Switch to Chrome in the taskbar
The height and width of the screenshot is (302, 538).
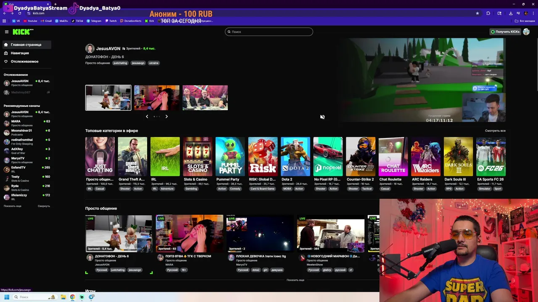72,297
